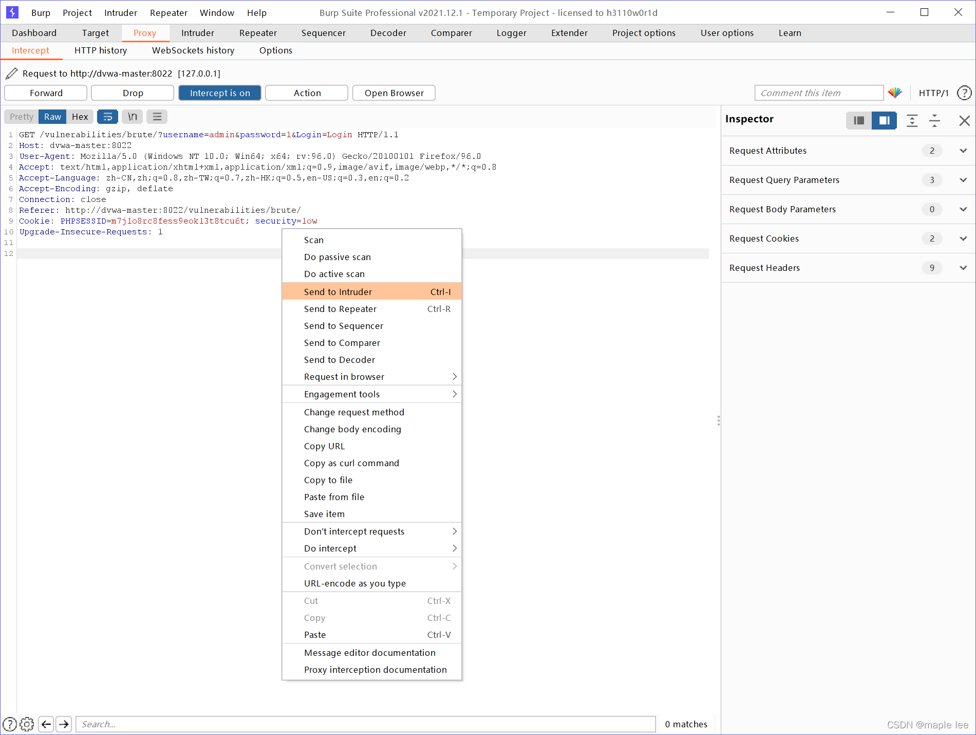Click the Open Browser button

click(x=394, y=93)
